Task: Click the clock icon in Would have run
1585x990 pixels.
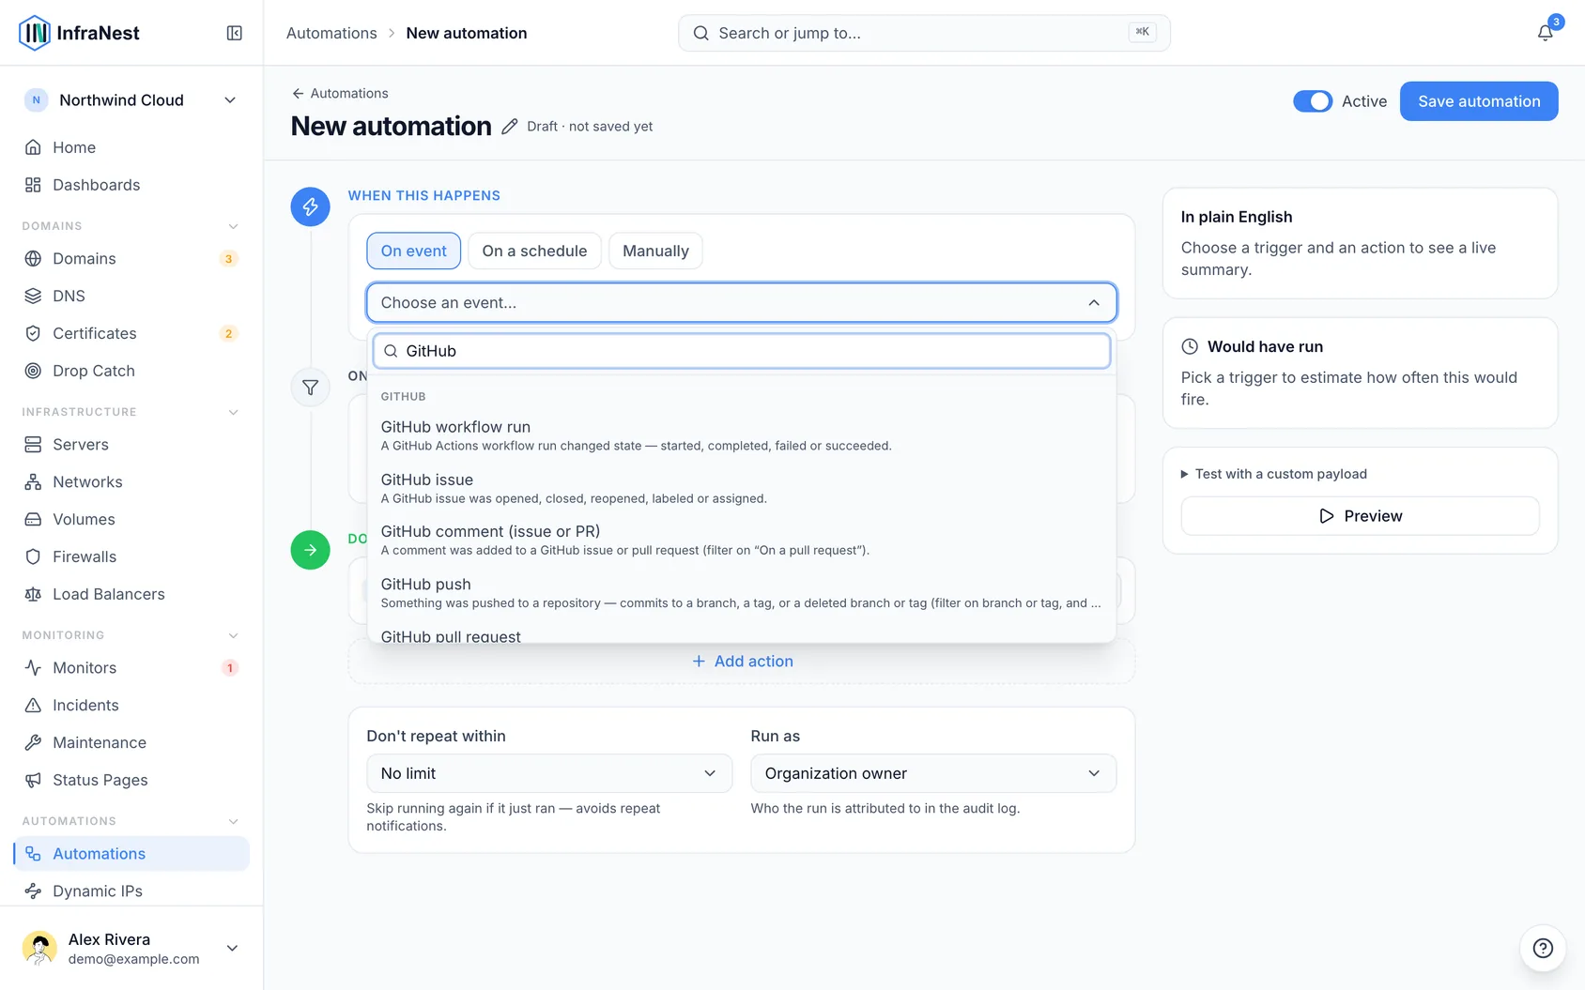Action: tap(1190, 346)
